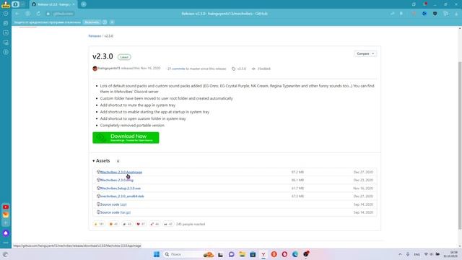Open the Compare dropdown

[365, 53]
